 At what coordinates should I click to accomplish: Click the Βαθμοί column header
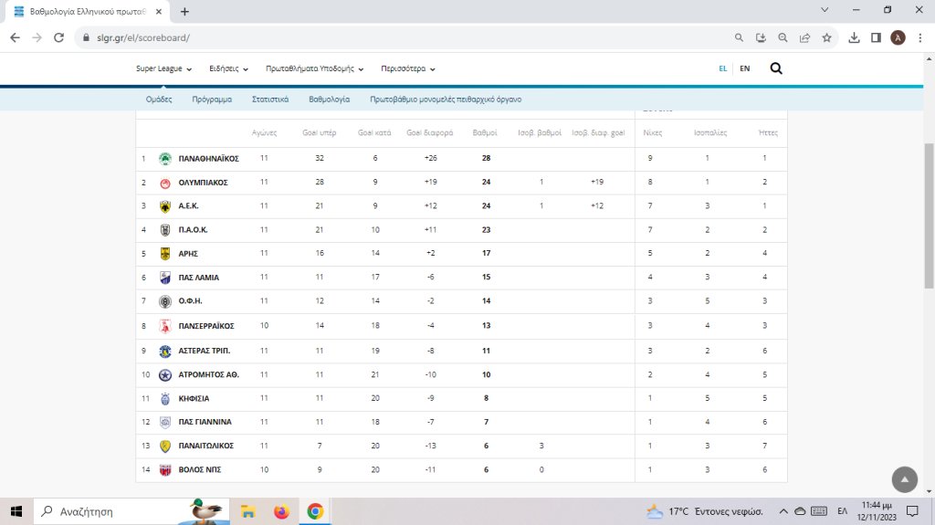(485, 132)
